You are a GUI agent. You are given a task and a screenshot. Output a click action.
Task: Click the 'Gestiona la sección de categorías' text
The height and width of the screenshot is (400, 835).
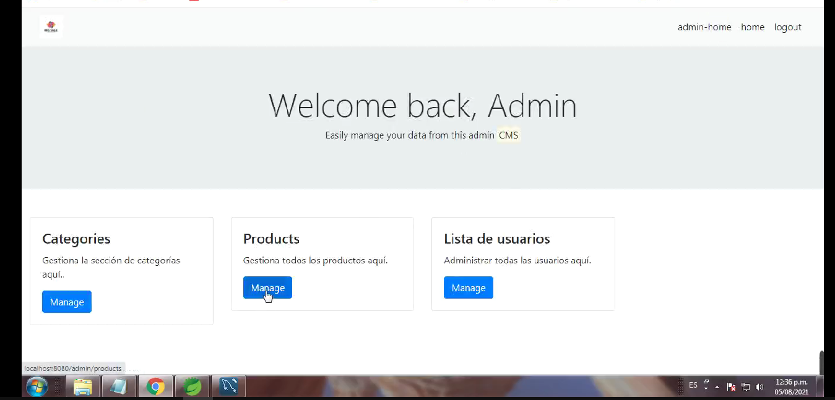111,260
